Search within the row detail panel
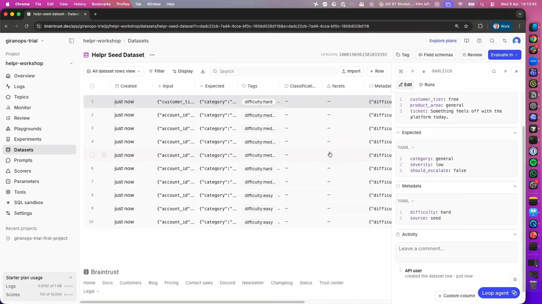 [x=494, y=71]
